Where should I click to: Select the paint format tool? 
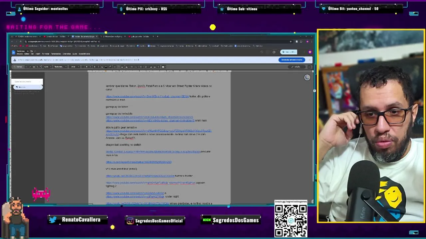coord(41,67)
